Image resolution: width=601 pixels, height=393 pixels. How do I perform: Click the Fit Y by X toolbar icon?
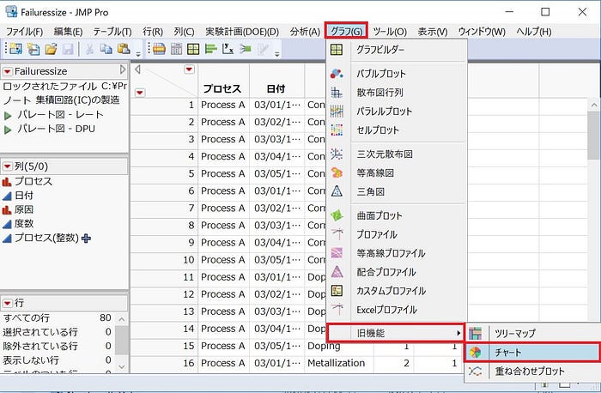pos(228,49)
